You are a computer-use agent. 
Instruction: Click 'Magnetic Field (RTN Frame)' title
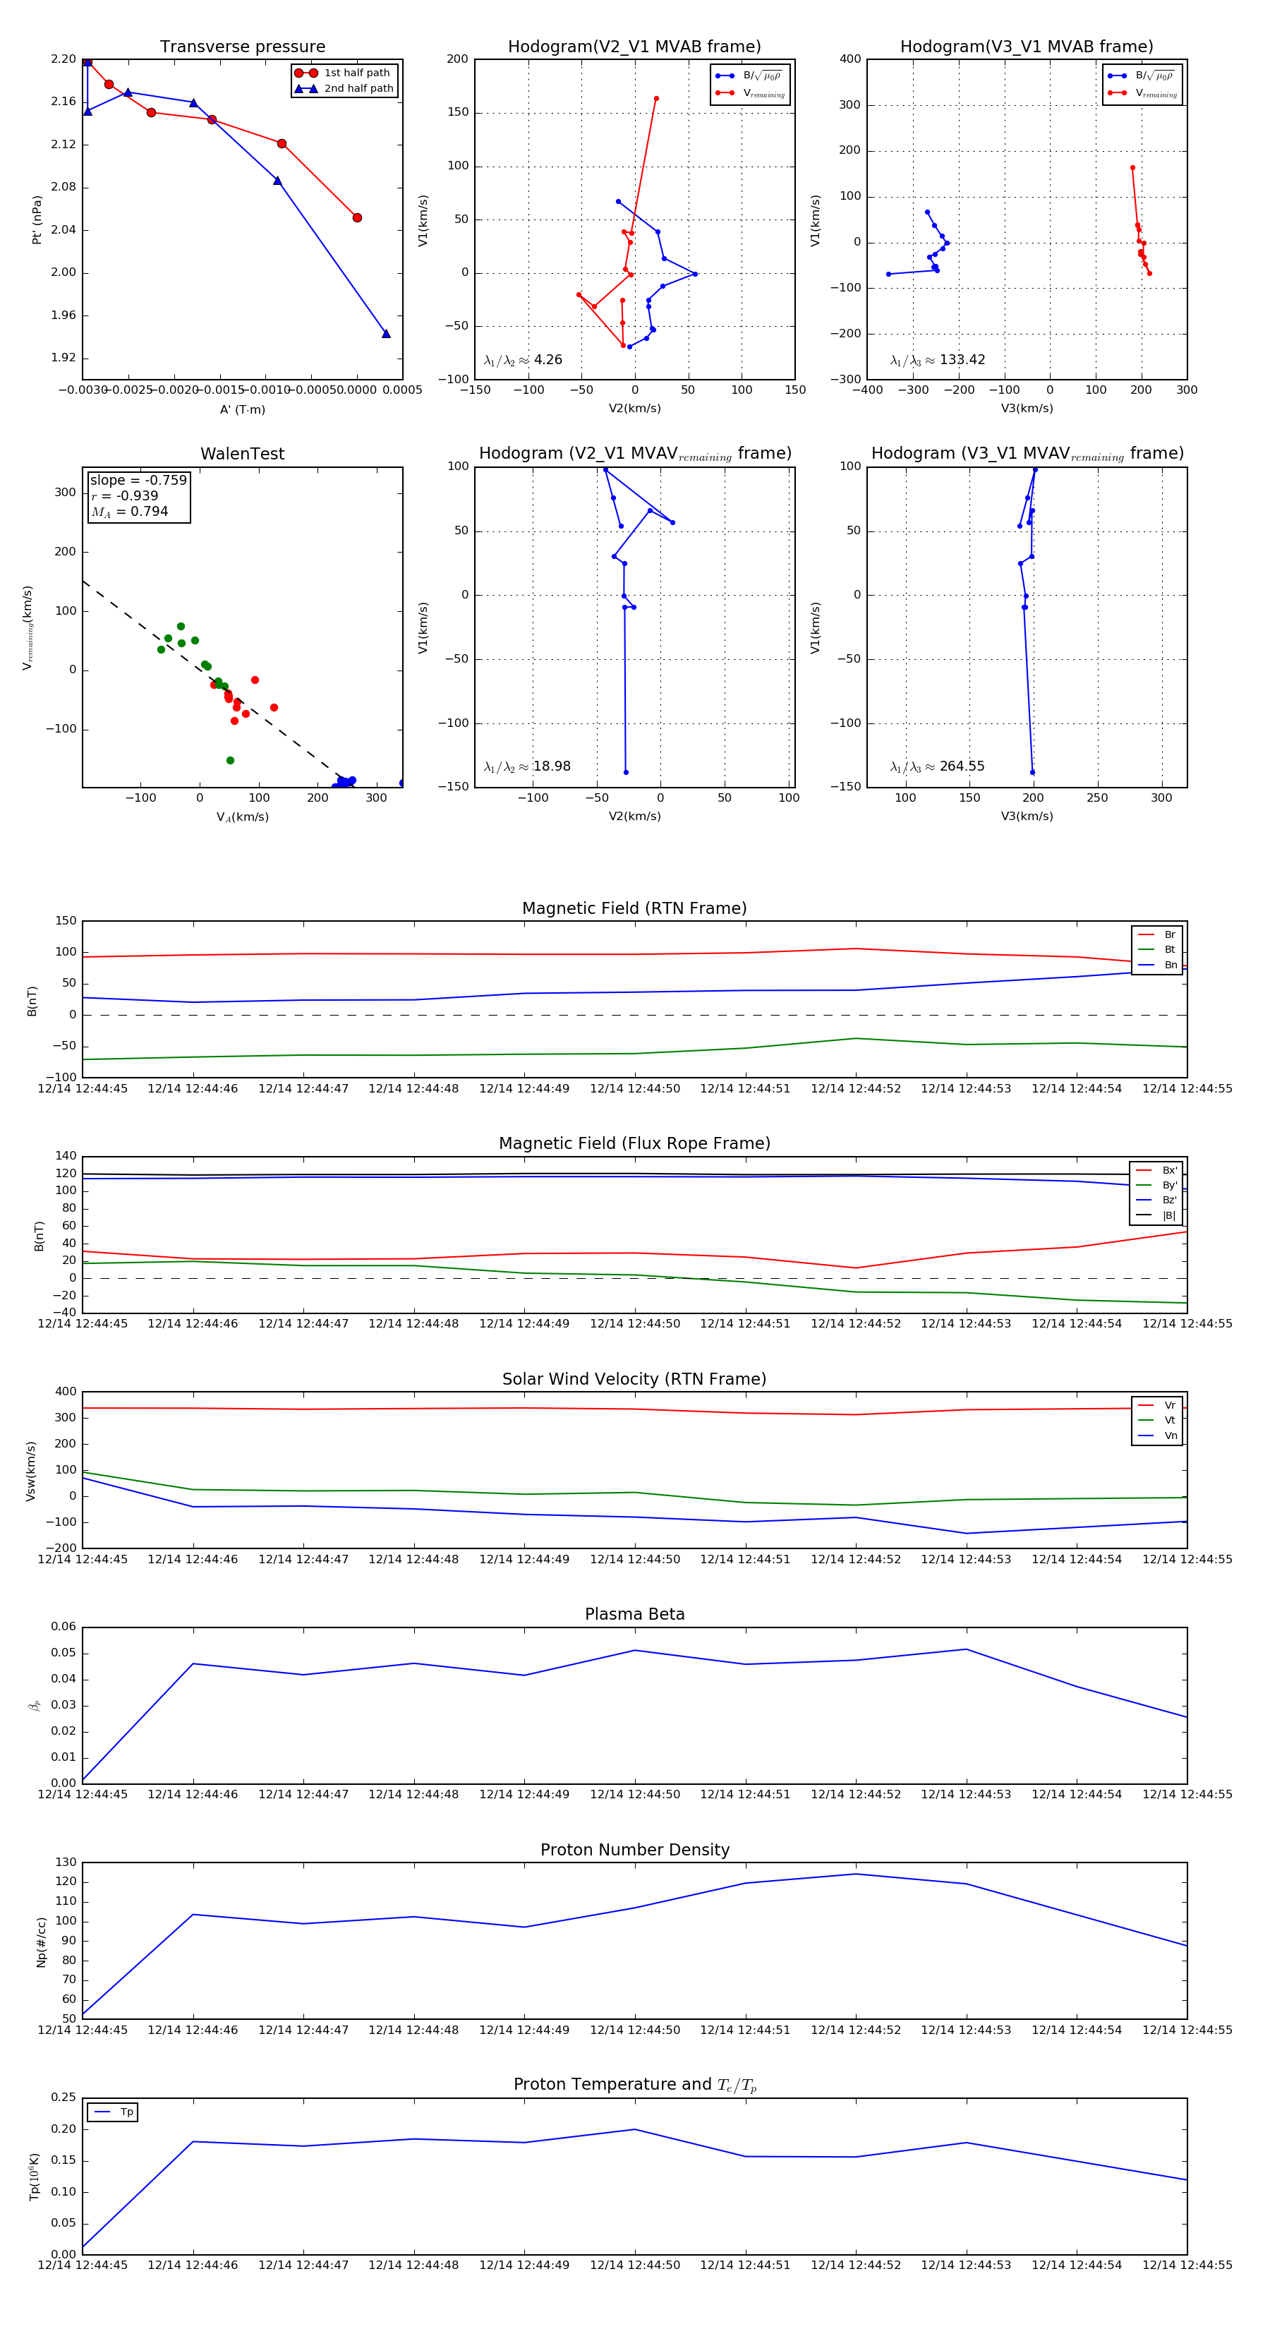634,908
